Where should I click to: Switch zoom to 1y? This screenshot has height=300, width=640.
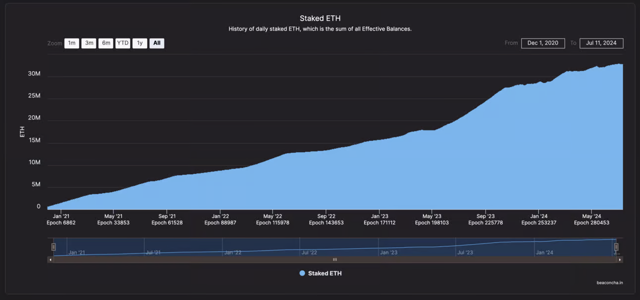(140, 43)
